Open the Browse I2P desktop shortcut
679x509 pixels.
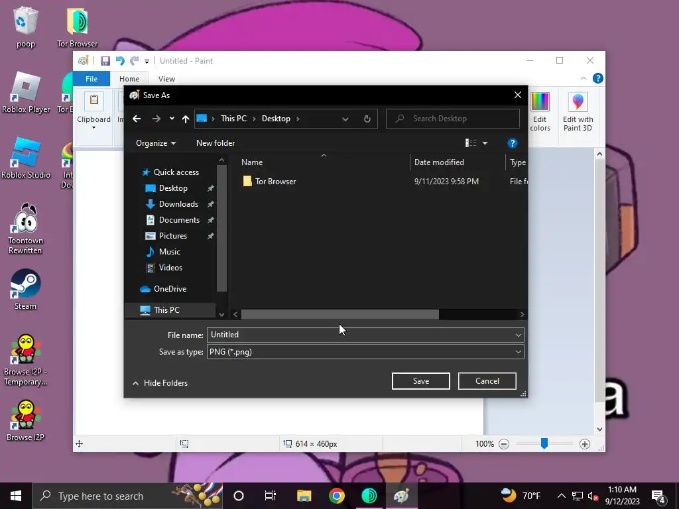coord(25,421)
